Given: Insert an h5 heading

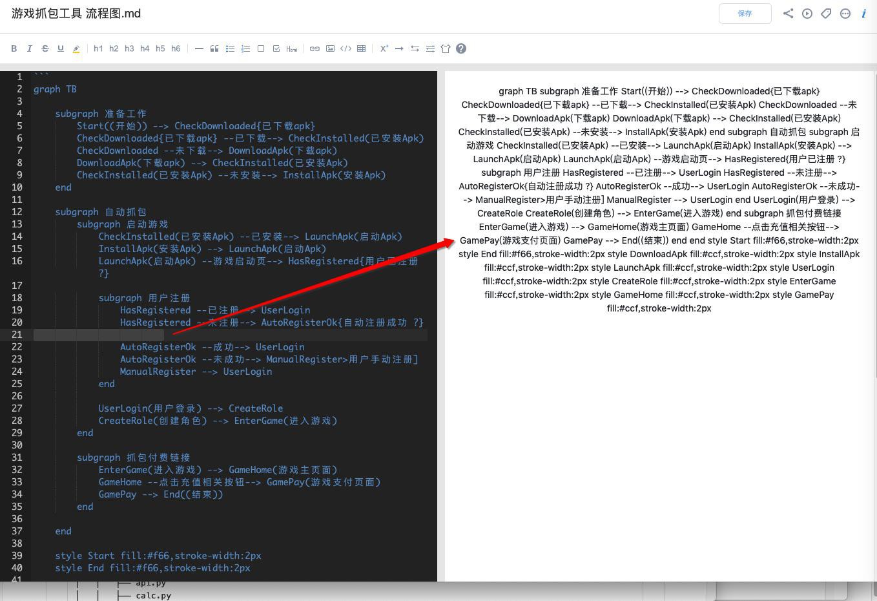Looking at the screenshot, I should [x=160, y=48].
